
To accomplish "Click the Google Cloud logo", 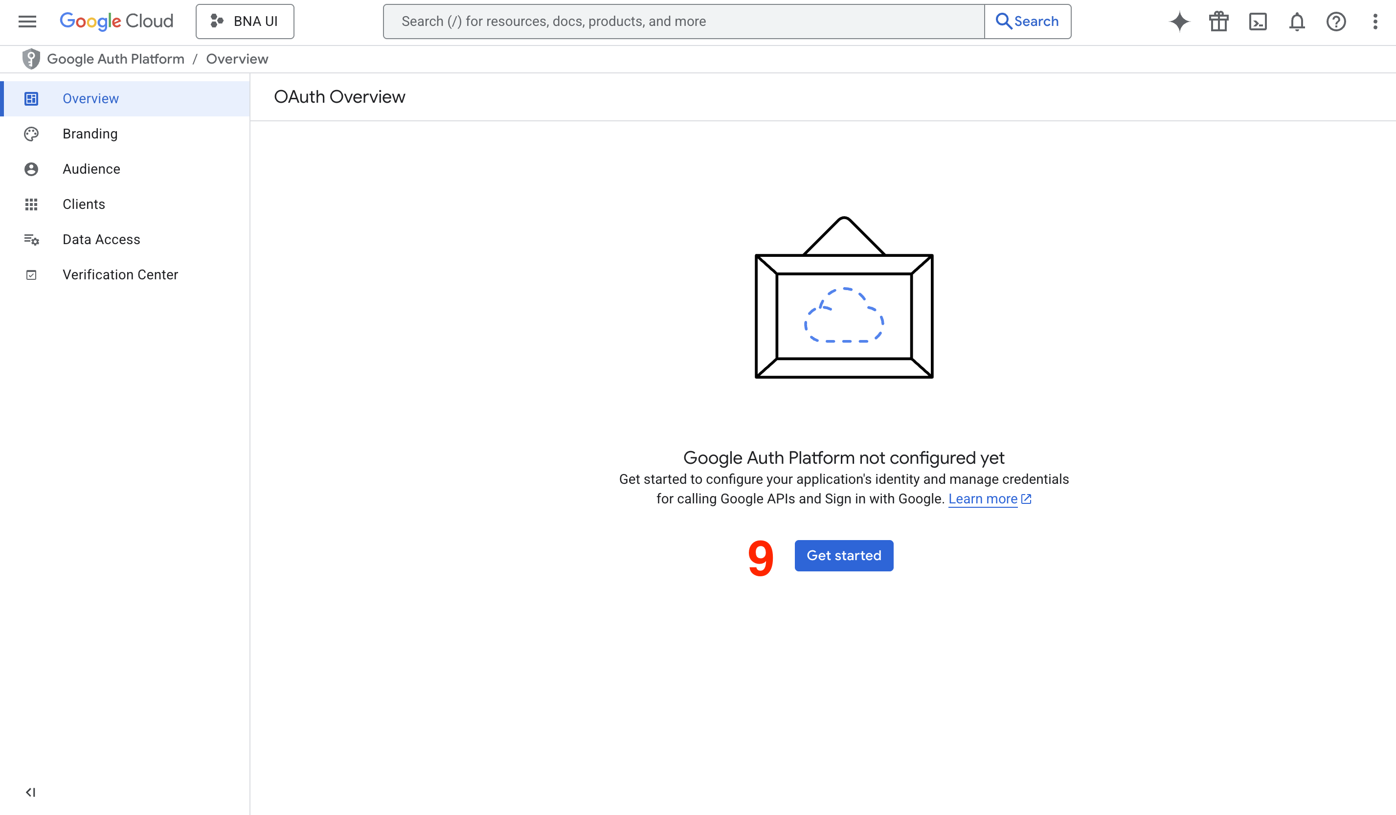I will [x=116, y=21].
